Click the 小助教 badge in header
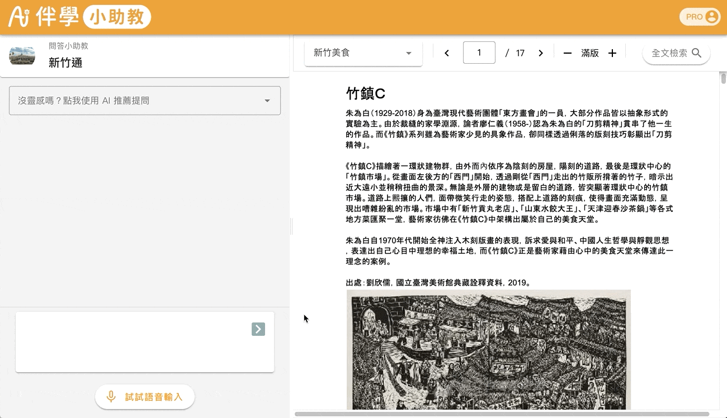 coord(117,17)
